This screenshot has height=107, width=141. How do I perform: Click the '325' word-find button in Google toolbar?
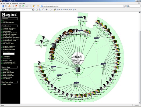(63, 9)
